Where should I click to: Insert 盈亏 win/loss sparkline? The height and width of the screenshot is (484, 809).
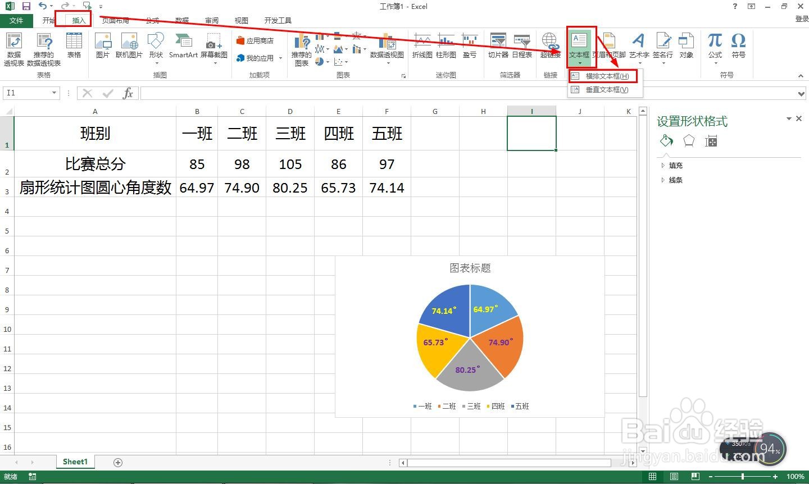[x=470, y=45]
